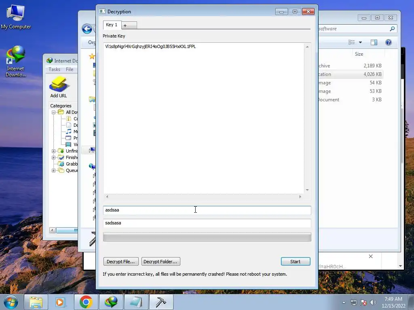This screenshot has height=310, width=414.
Task: Expand the Finished category in IDM
Action: click(x=53, y=157)
